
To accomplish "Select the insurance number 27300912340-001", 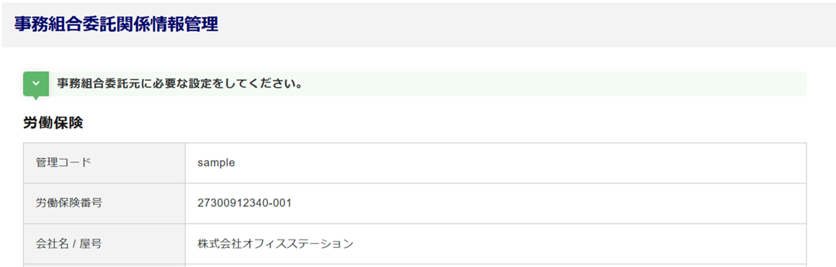I will 244,203.
